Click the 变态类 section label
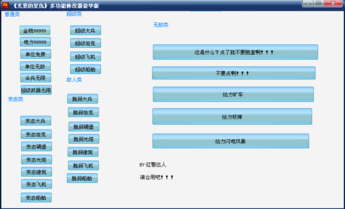The height and width of the screenshot is (209, 345). tap(16, 99)
